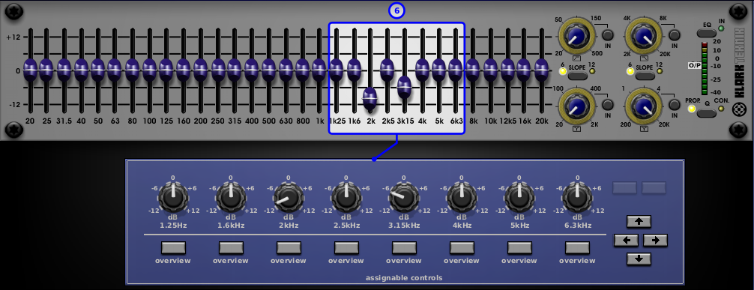Click the down arrow navigation button
The width and height of the screenshot is (754, 290).
point(639,259)
